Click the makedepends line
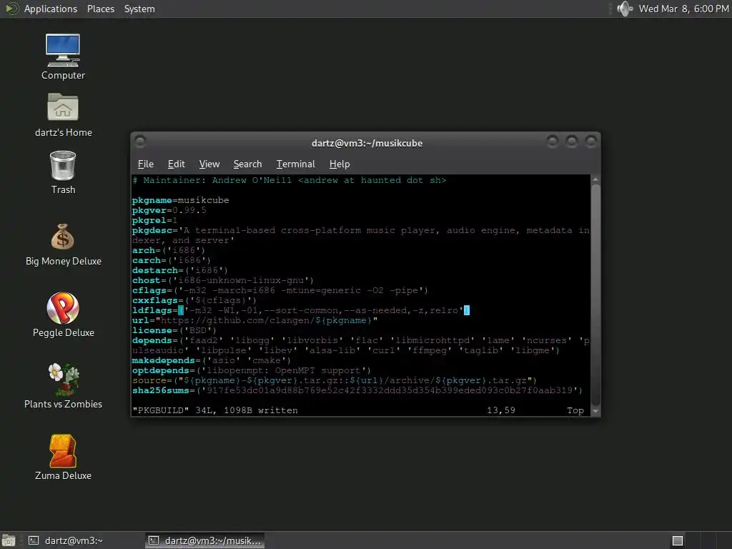Viewport: 732px width, 549px height. (211, 360)
